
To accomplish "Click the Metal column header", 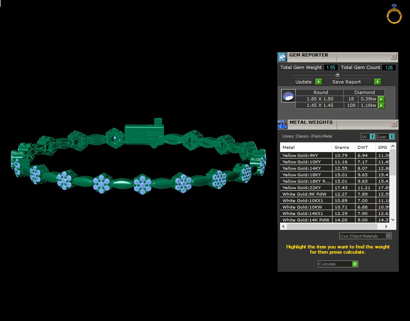I will [x=305, y=147].
